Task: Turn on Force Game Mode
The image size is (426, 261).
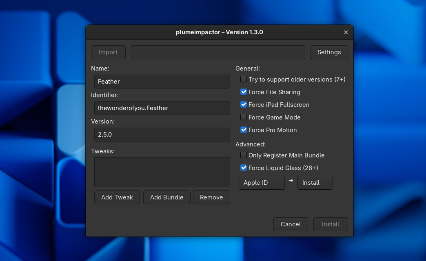Action: click(244, 117)
